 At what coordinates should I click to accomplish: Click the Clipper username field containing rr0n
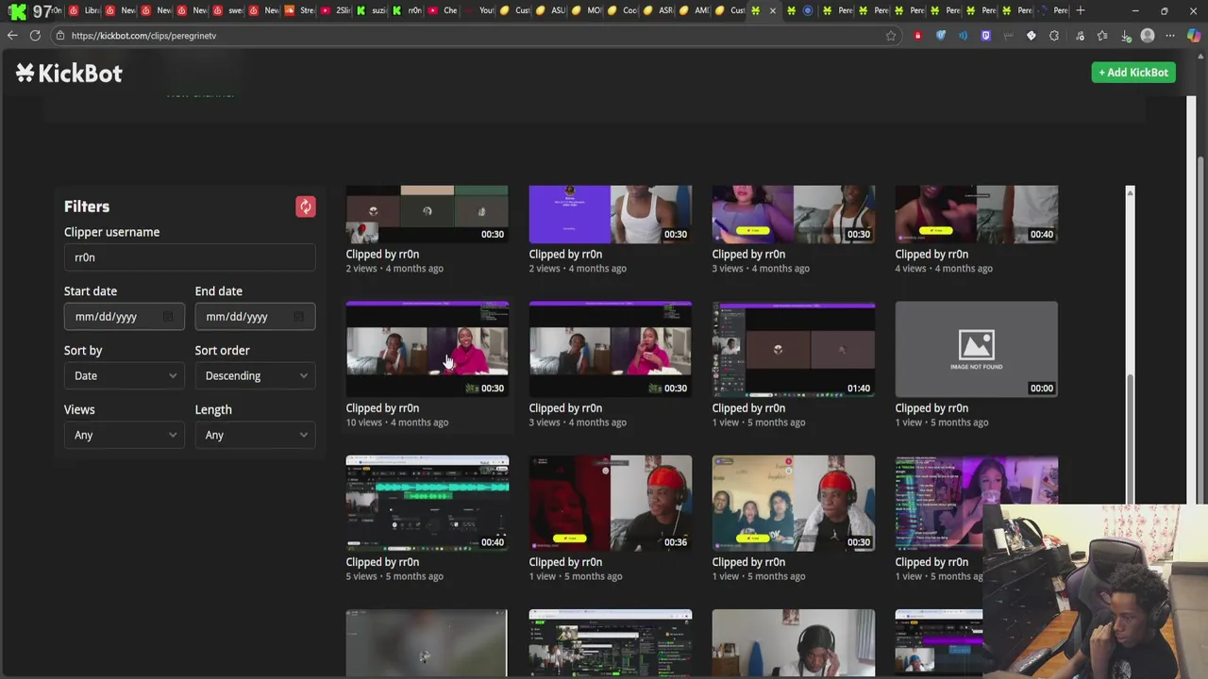pos(190,257)
